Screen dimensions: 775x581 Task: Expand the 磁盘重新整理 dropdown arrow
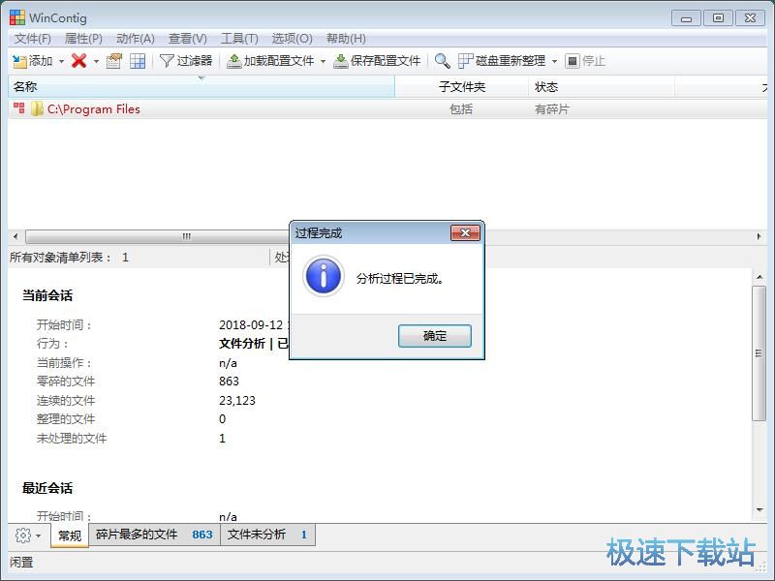[x=554, y=61]
